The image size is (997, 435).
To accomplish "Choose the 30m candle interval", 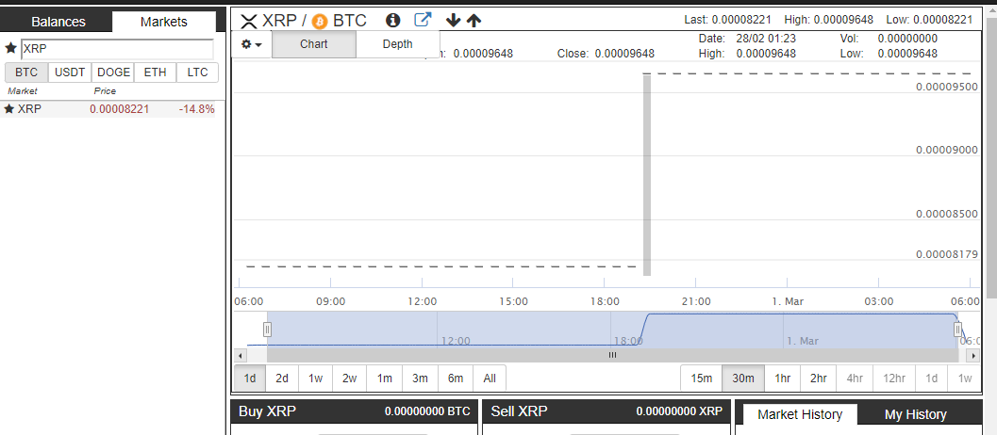I will pos(743,379).
